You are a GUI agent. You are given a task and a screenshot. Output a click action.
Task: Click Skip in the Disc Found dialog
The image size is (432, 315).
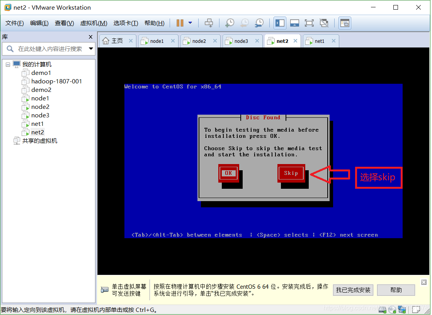point(291,173)
